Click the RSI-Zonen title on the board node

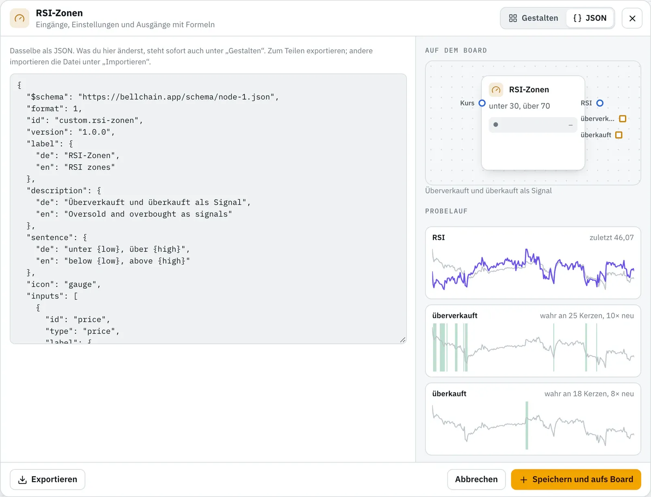pos(529,89)
